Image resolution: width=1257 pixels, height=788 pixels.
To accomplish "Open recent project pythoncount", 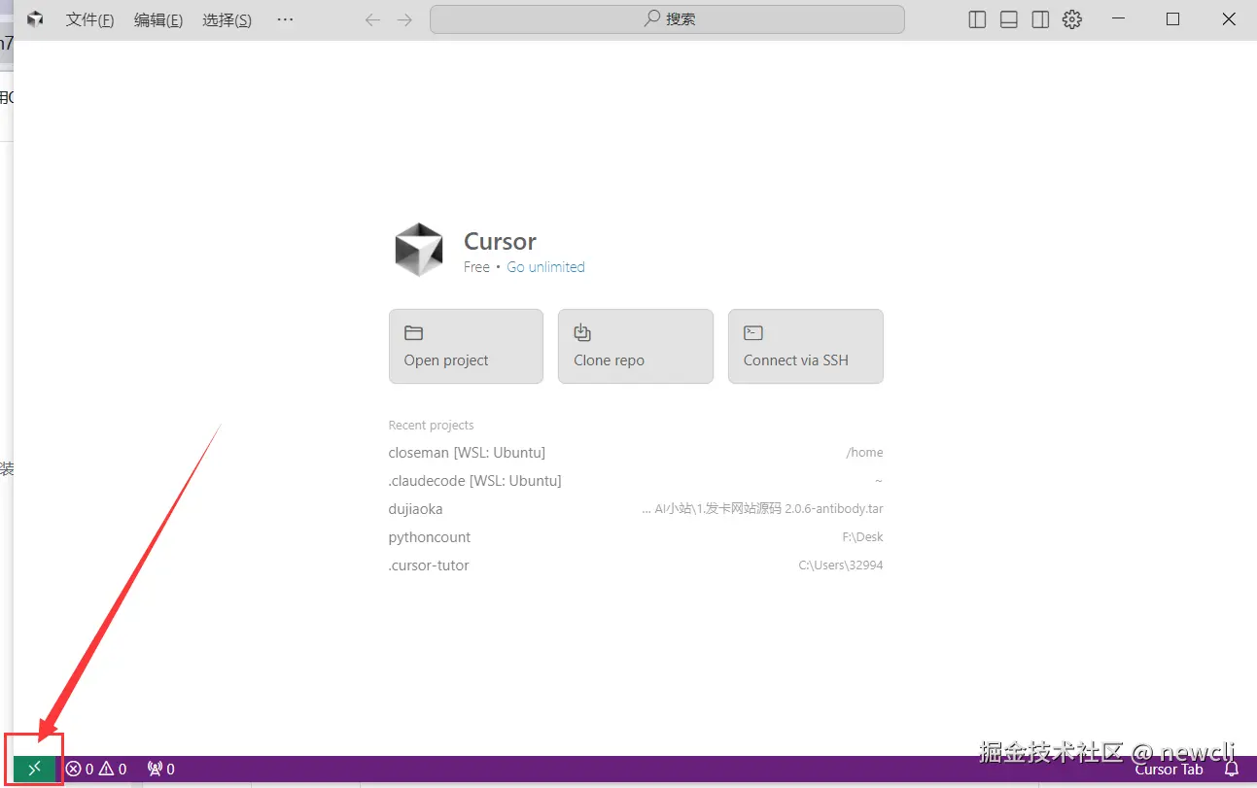I will click(x=636, y=537).
